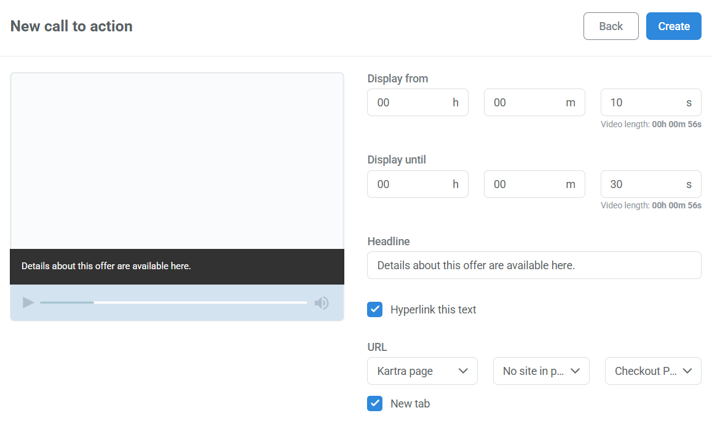Viewport: 712px width, 421px height.
Task: Click the seconds field showing 10
Action: (651, 102)
